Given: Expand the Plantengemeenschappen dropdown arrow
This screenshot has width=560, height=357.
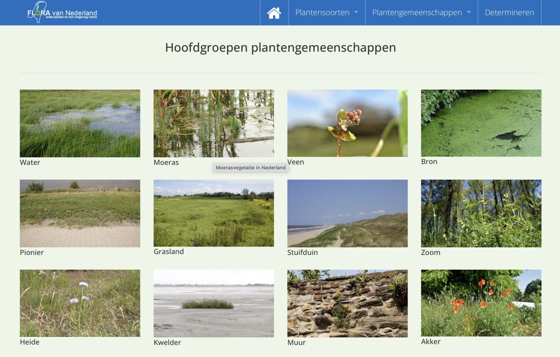Looking at the screenshot, I should pos(469,13).
